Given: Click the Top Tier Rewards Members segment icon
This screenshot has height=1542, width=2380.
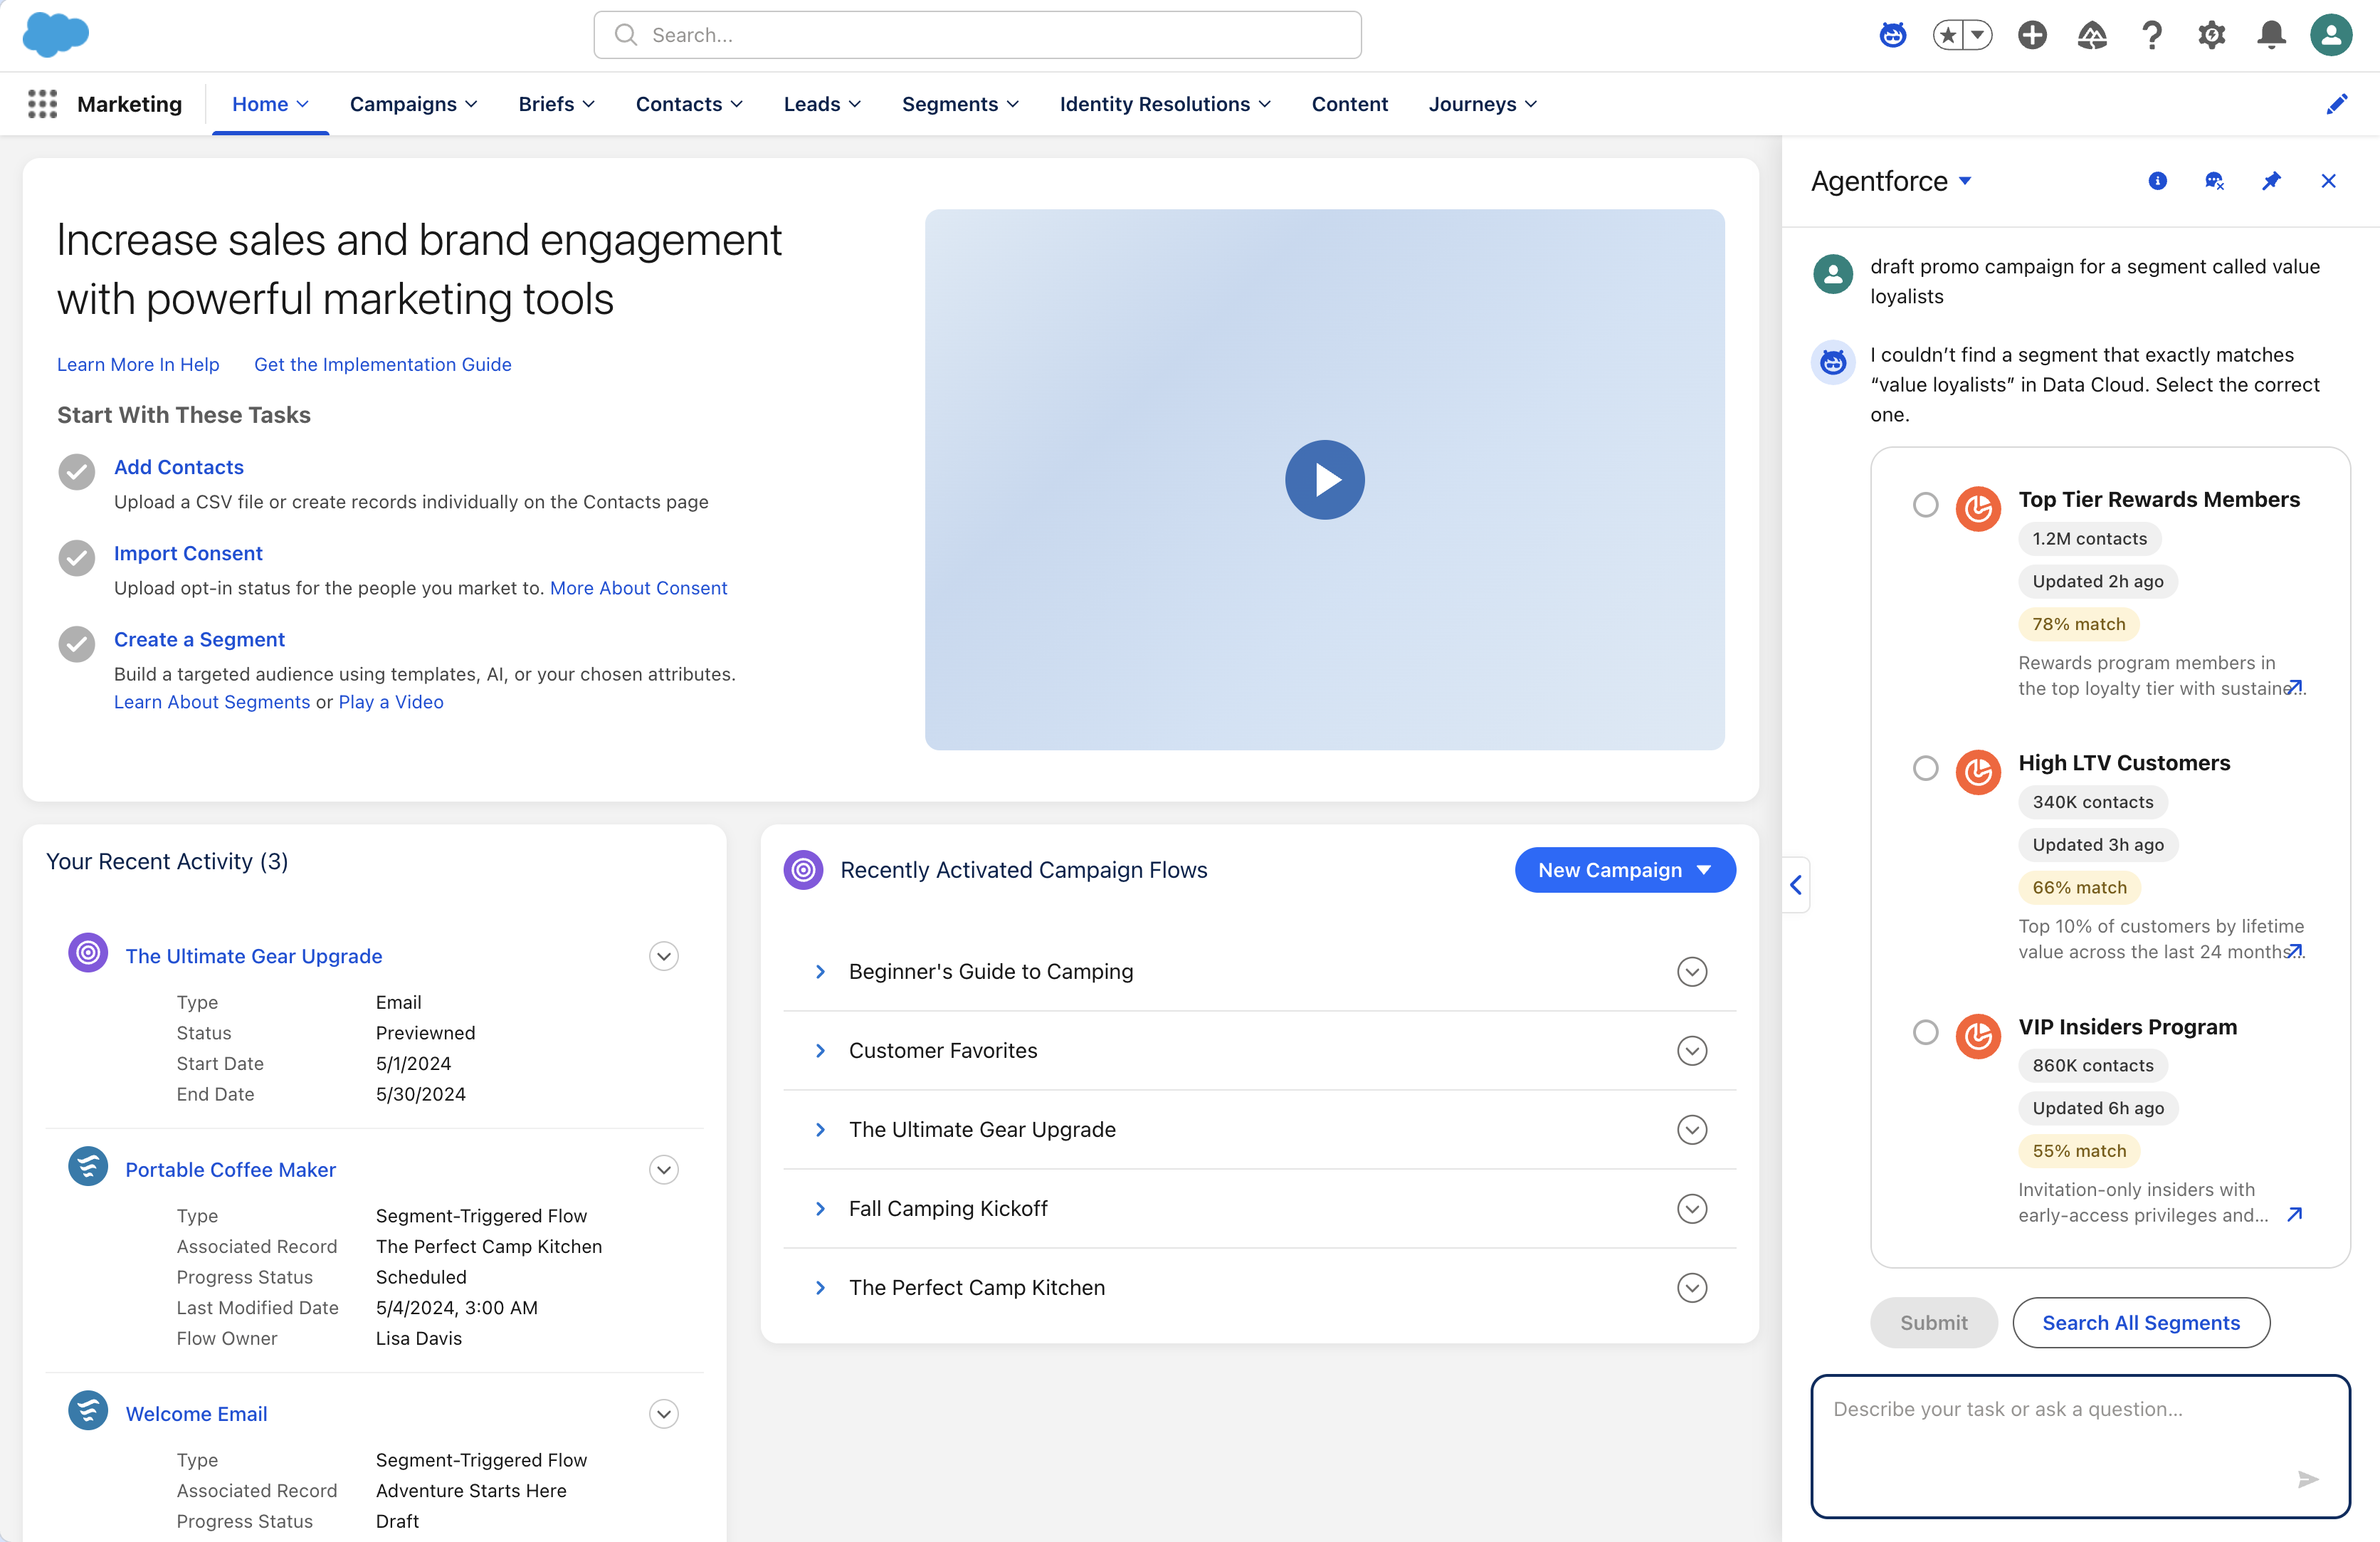Looking at the screenshot, I should click(1978, 509).
